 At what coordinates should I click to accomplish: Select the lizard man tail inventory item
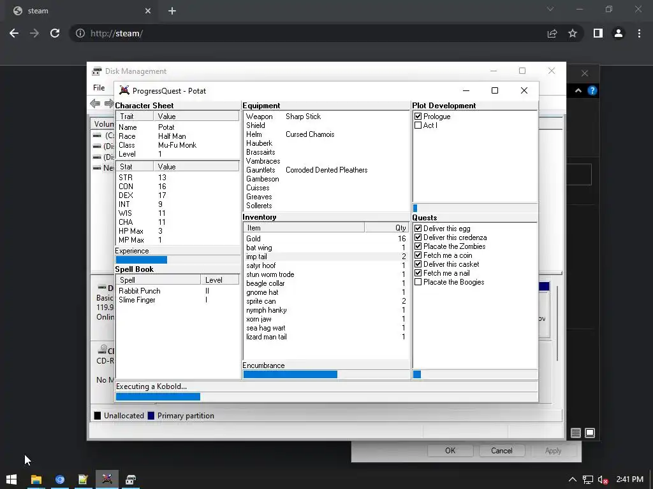click(x=326, y=337)
